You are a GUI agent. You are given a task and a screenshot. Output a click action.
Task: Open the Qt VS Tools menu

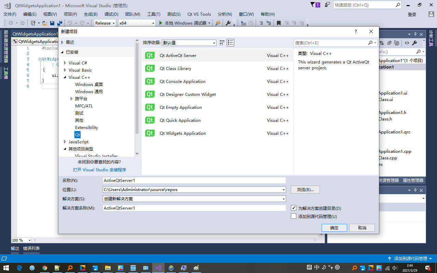[199, 14]
